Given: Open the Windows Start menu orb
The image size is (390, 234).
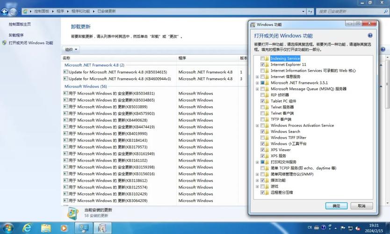Looking at the screenshot, I should 7,228.
